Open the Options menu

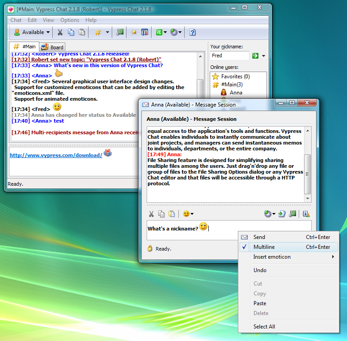click(x=70, y=20)
